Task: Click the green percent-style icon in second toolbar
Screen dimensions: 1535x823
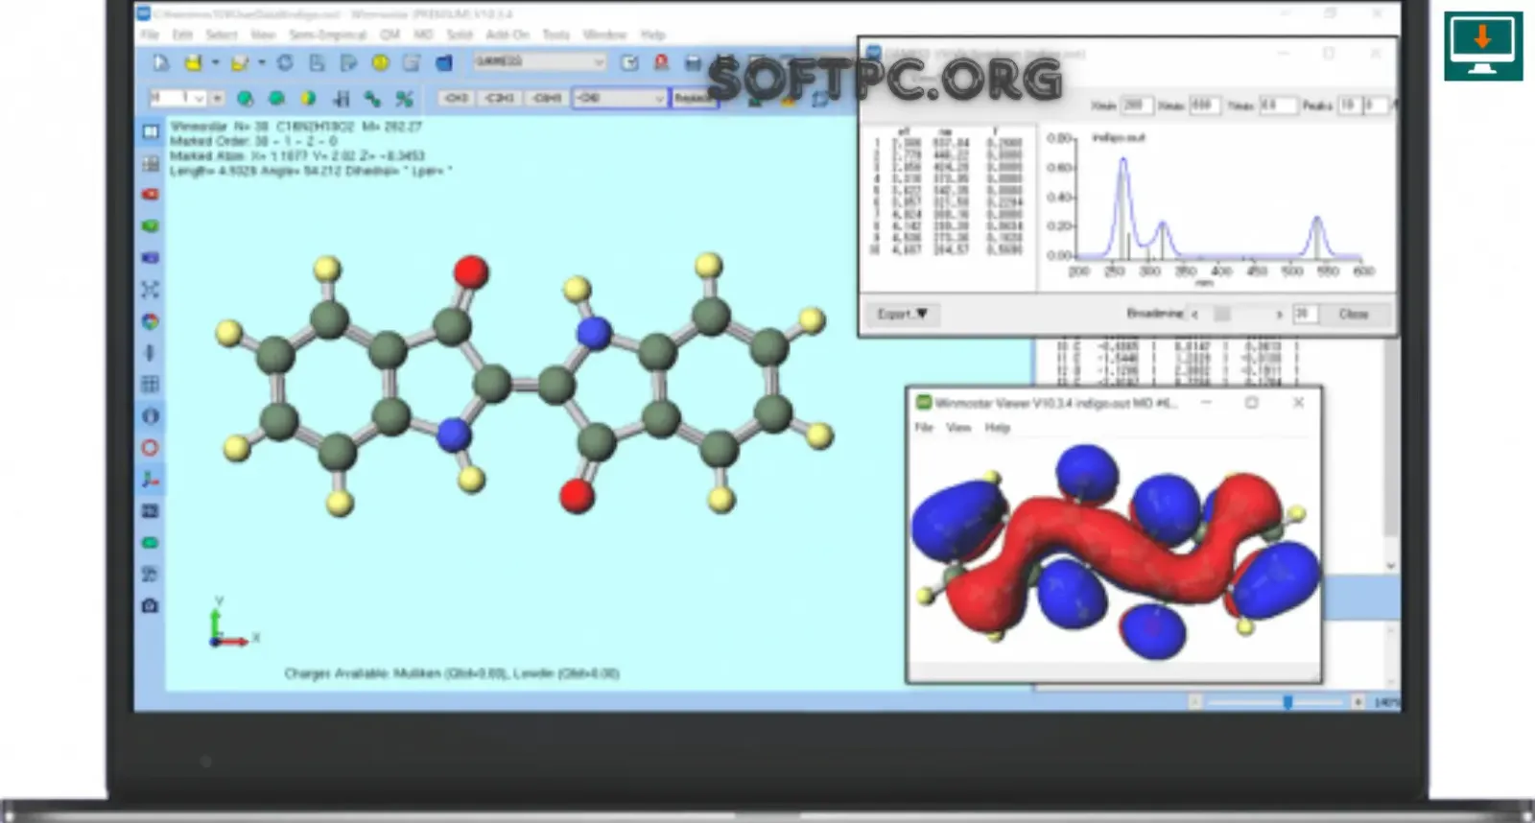Action: pos(404,98)
